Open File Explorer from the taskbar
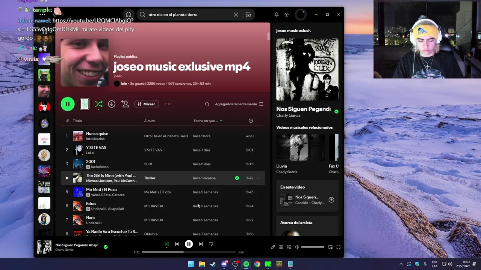This screenshot has width=481, height=270. tap(202, 264)
